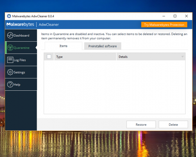196x157 pixels.
Task: Open the Log Files label in the sidebar
Action: coord(20,60)
